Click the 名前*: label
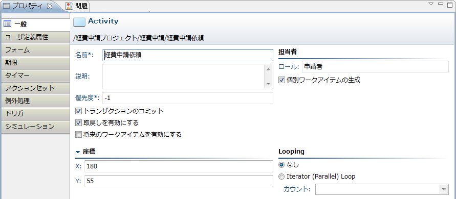The width and height of the screenshot is (456, 199). 84,55
